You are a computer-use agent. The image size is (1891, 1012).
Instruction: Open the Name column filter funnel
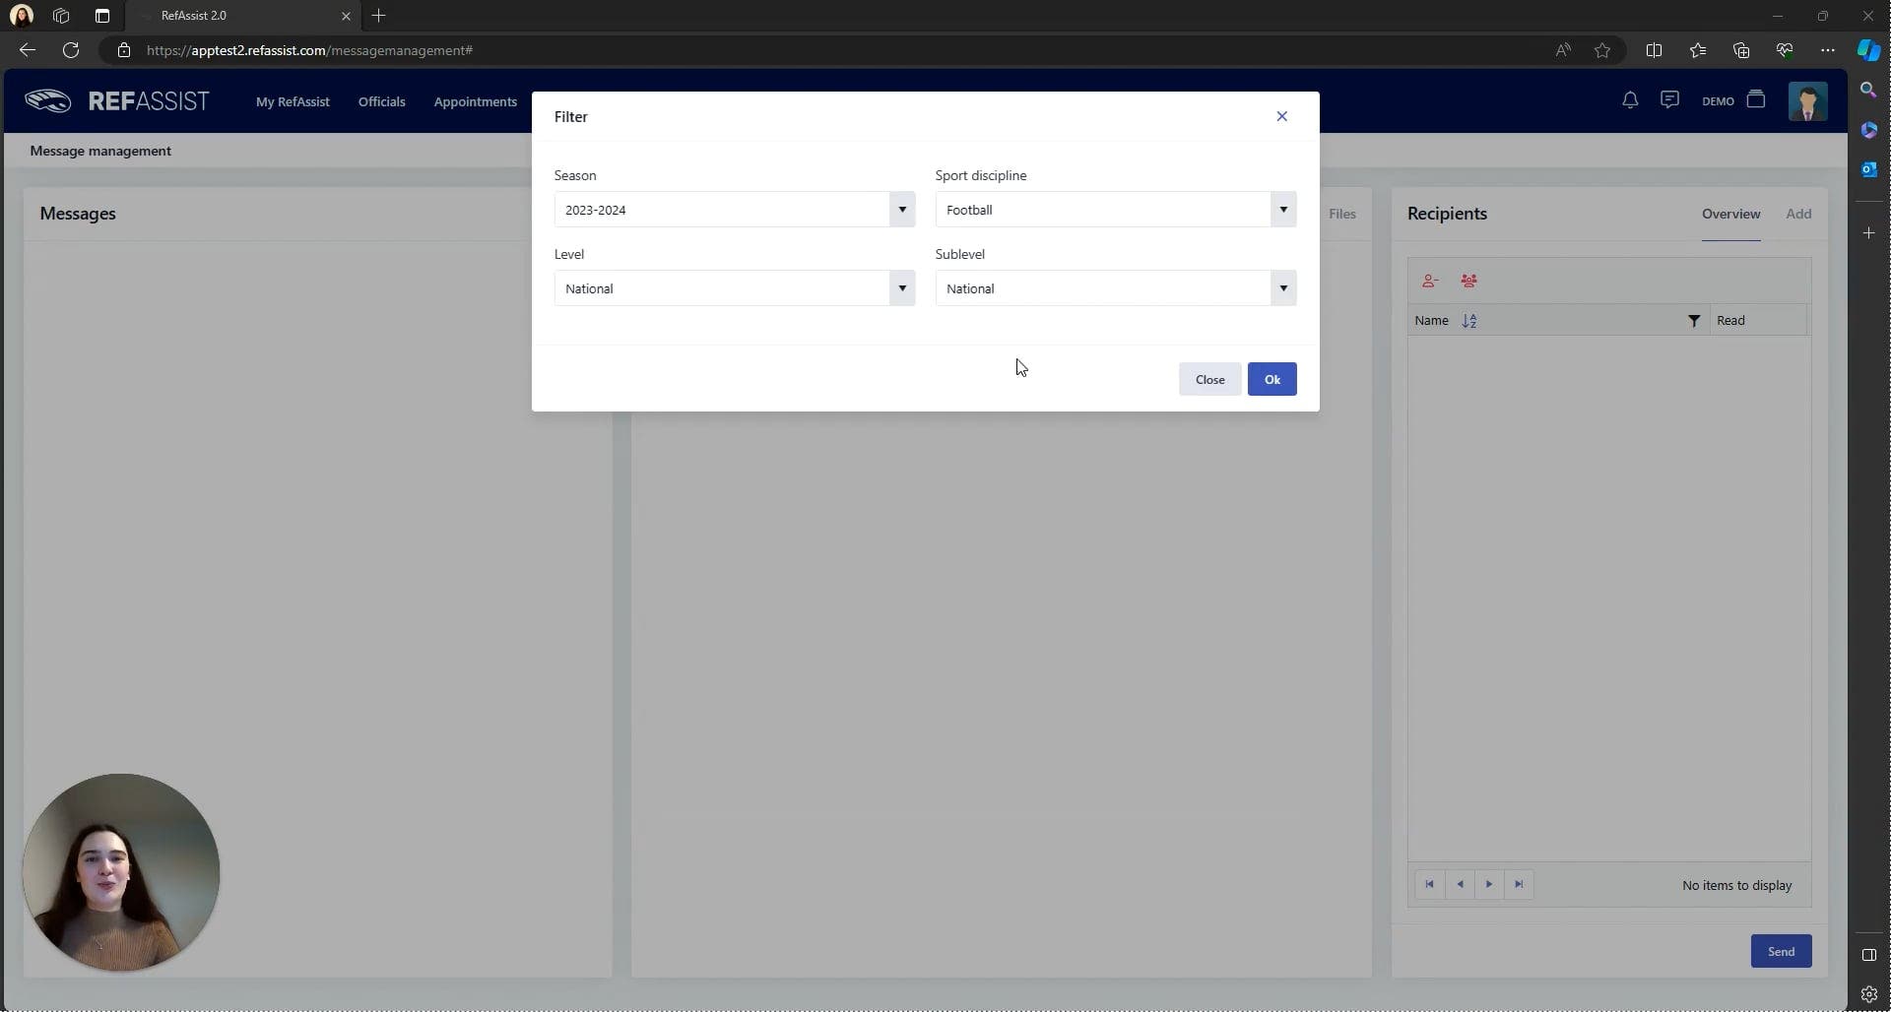[1694, 321]
